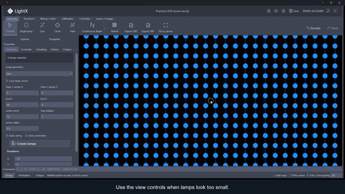Viewport: 345px width, 194px height.
Task: Enable Grid snap checkbox
Action: [273, 175]
